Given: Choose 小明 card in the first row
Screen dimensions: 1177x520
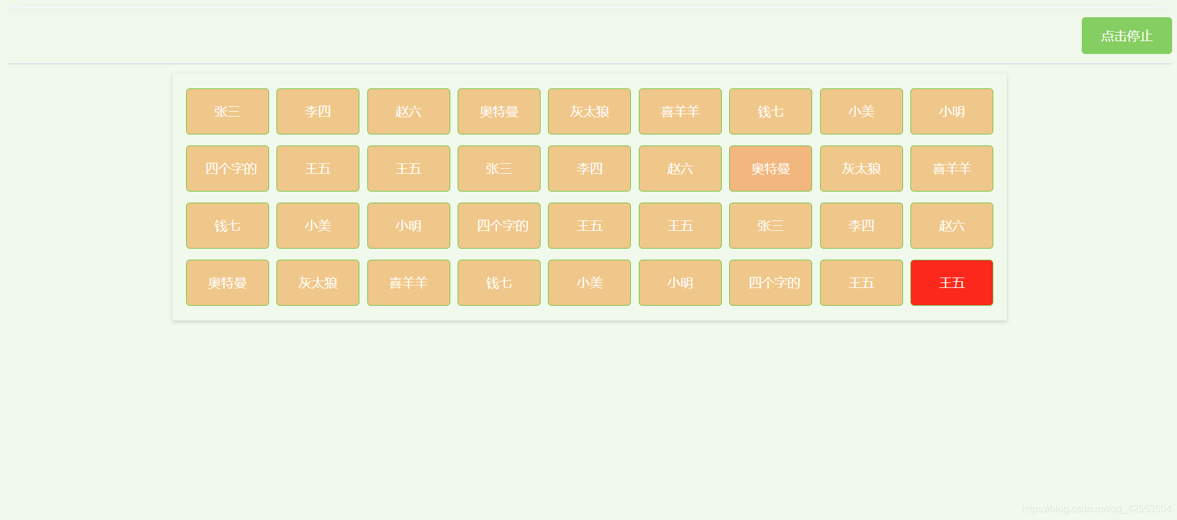Looking at the screenshot, I should (952, 111).
